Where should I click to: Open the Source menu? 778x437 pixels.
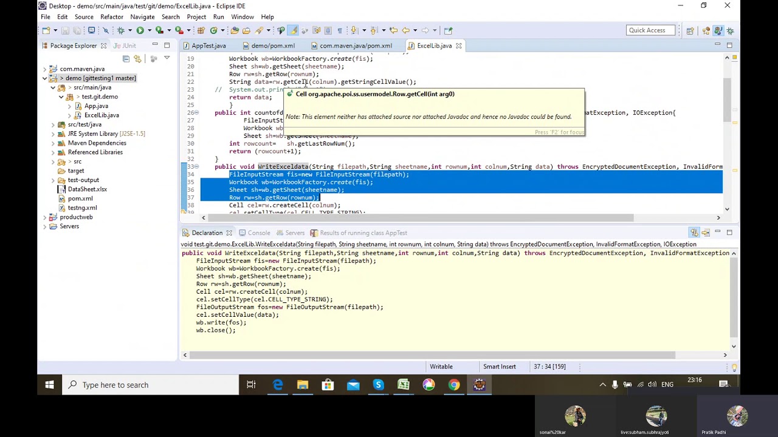click(84, 17)
